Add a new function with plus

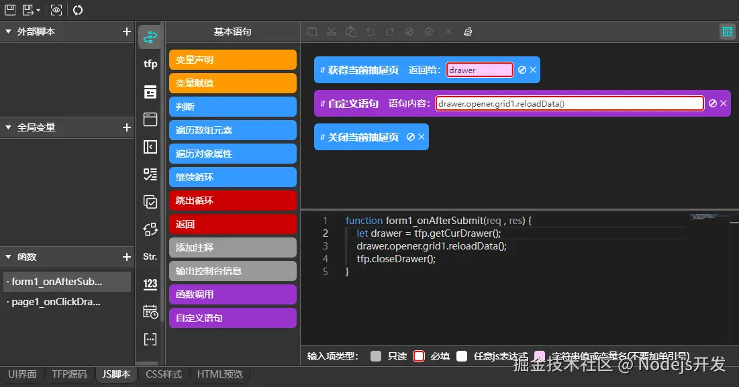click(126, 257)
